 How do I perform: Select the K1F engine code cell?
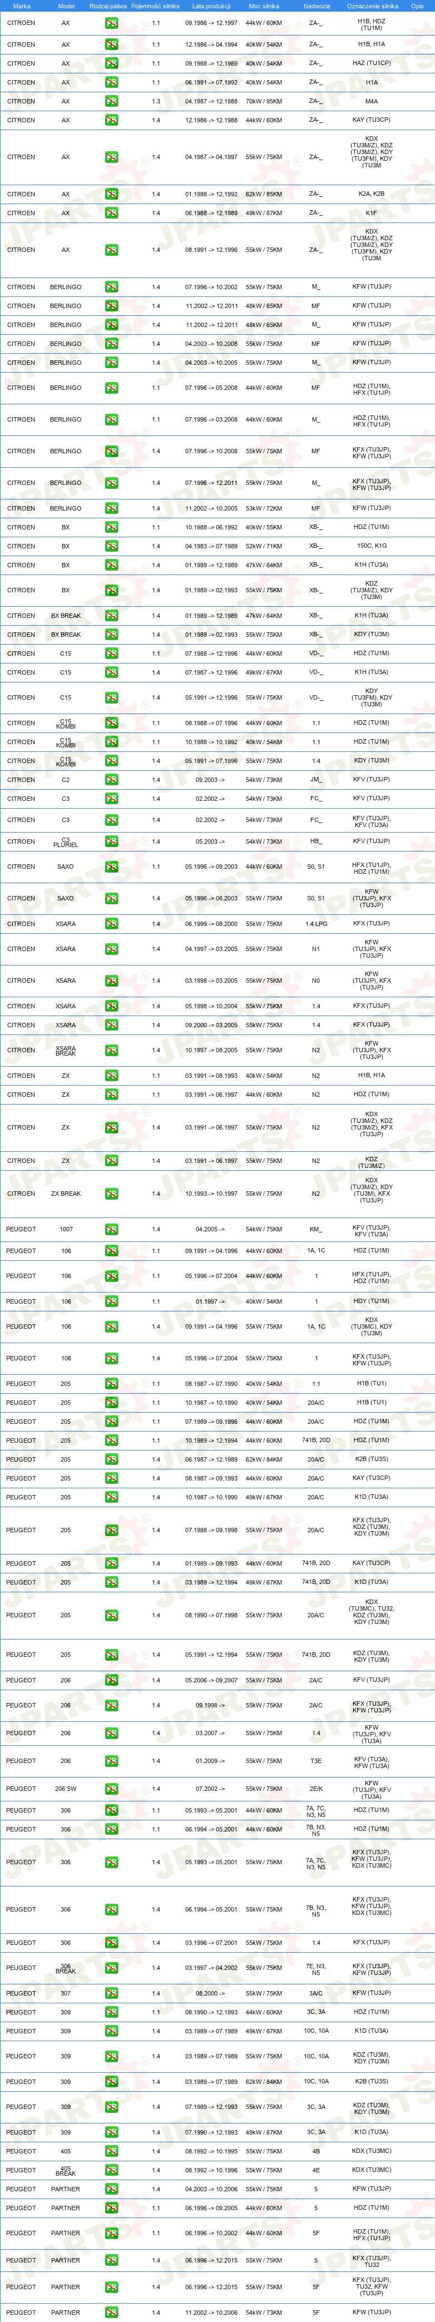(372, 214)
